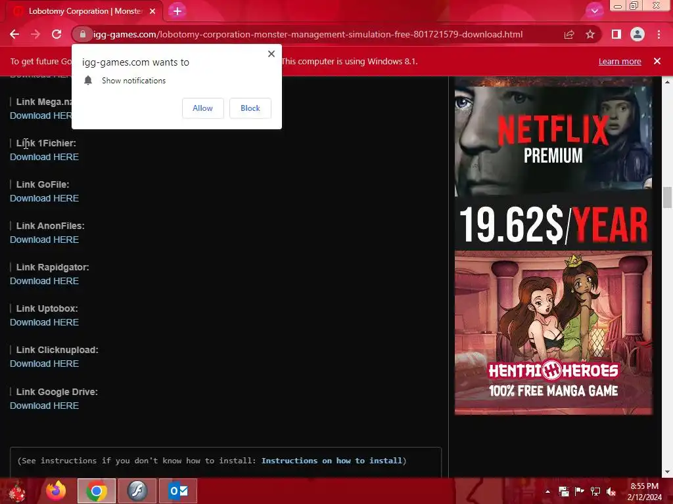Select the Lobotomy Corporation tab

[x=84, y=11]
